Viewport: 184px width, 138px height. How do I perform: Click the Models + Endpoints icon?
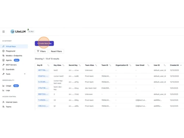coord(3,56)
